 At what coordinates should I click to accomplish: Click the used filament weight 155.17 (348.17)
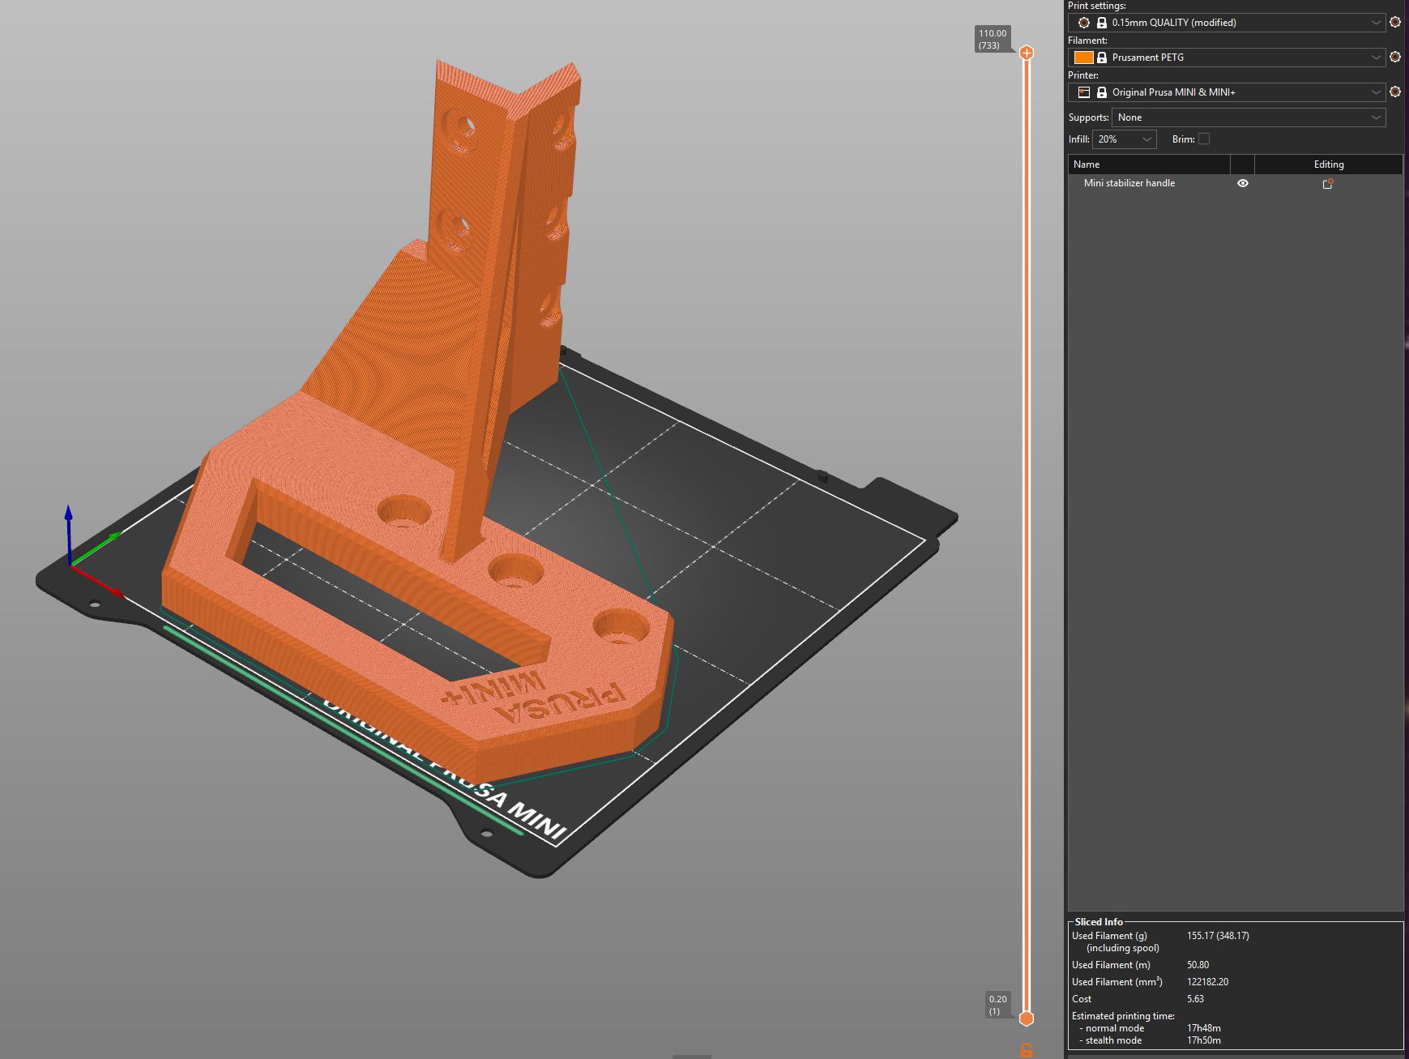[x=1218, y=936]
